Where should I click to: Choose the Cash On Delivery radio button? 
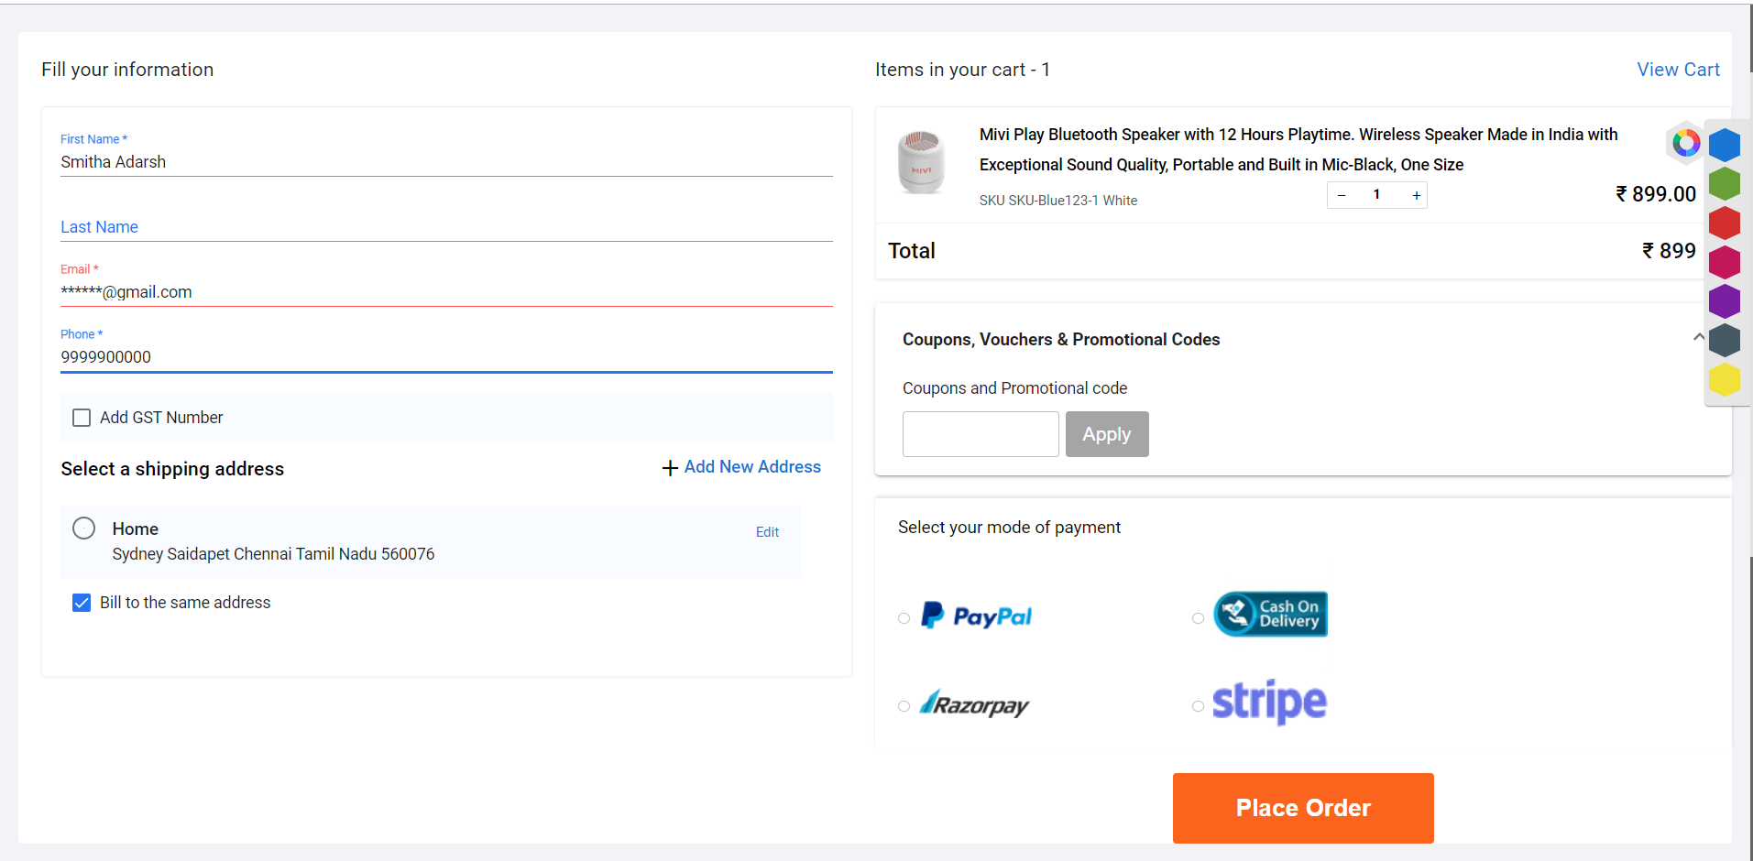(1198, 618)
